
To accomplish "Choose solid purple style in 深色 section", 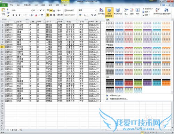I will tap(147, 82).
